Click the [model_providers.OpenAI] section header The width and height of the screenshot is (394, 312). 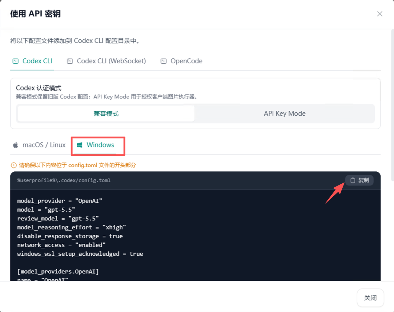[58, 271]
